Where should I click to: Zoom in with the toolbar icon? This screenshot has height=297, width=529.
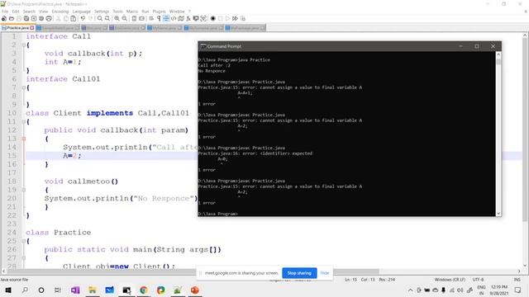point(117,18)
